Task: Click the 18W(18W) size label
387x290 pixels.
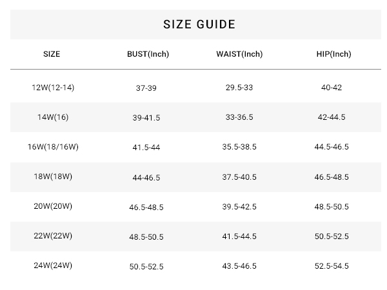Action: pyautogui.click(x=53, y=177)
